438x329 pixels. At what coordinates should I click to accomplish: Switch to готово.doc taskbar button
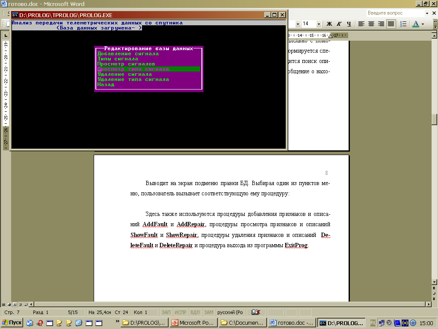292,323
